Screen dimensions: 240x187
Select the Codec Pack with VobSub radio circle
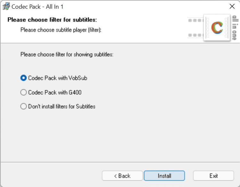(x=23, y=78)
